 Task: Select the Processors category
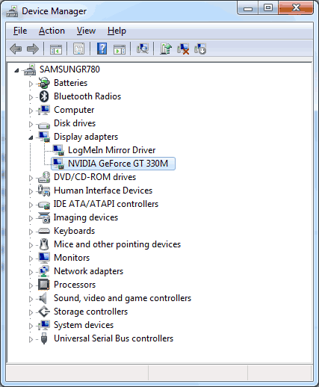pyautogui.click(x=75, y=285)
